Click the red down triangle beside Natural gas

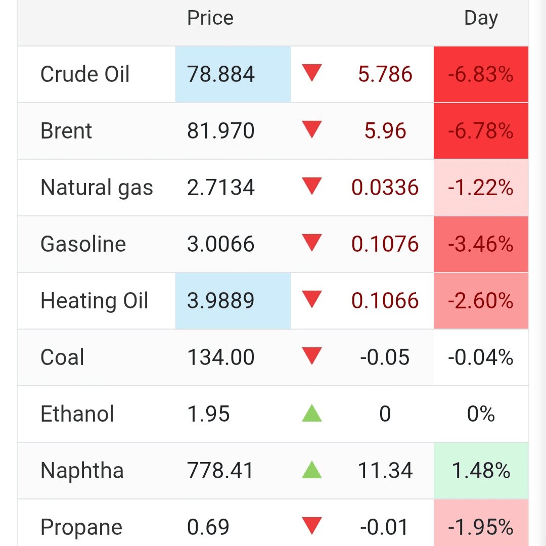pyautogui.click(x=311, y=186)
